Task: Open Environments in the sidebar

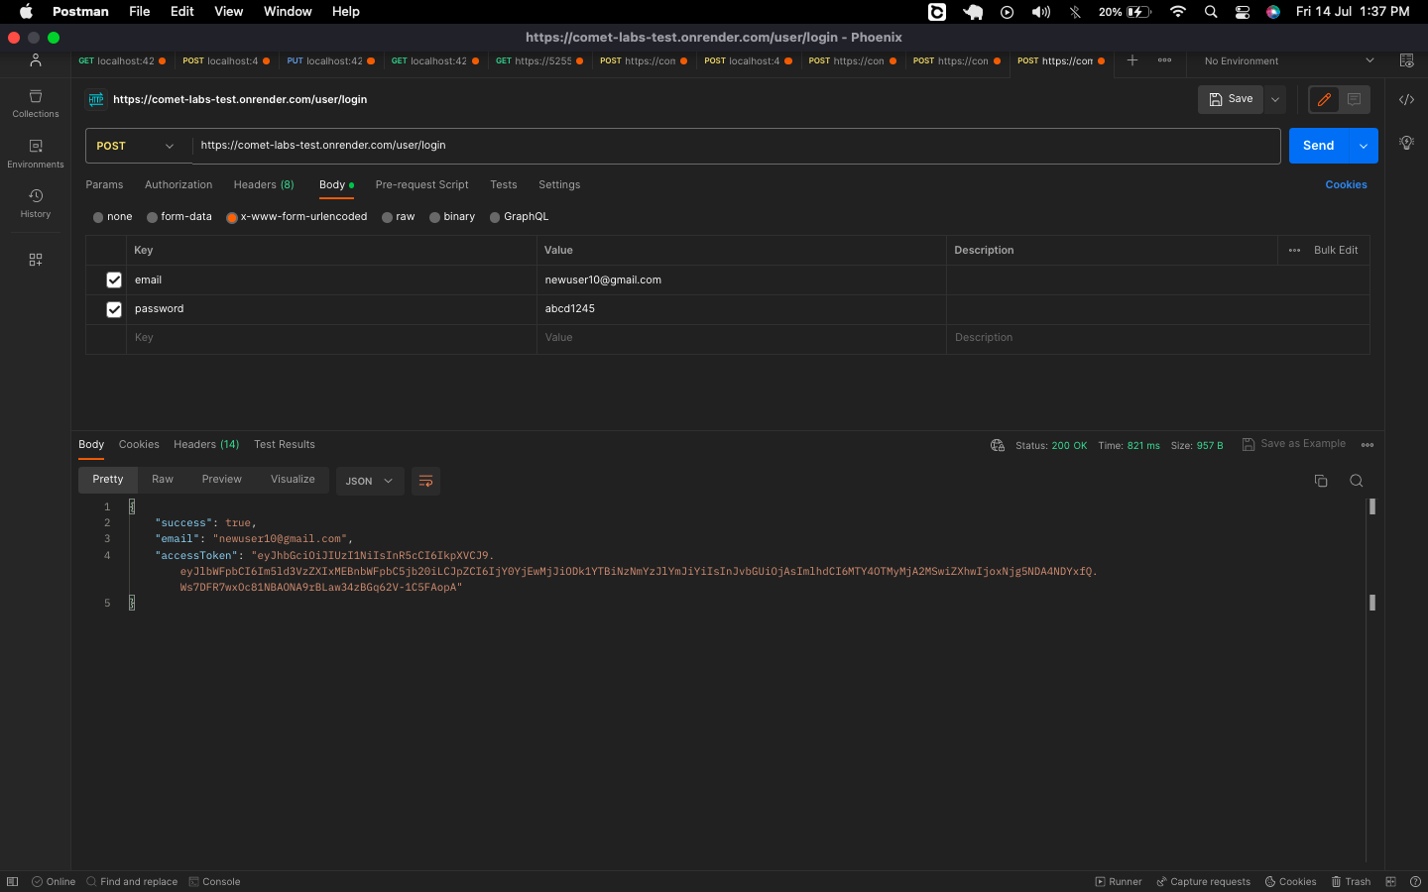Action: pos(36,154)
